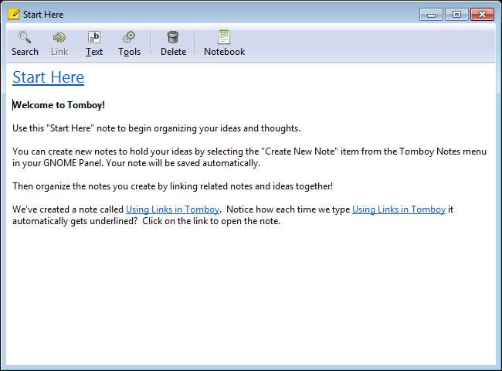Click the 'Then organize the notes' sentence
502x371 pixels.
[x=172, y=186]
